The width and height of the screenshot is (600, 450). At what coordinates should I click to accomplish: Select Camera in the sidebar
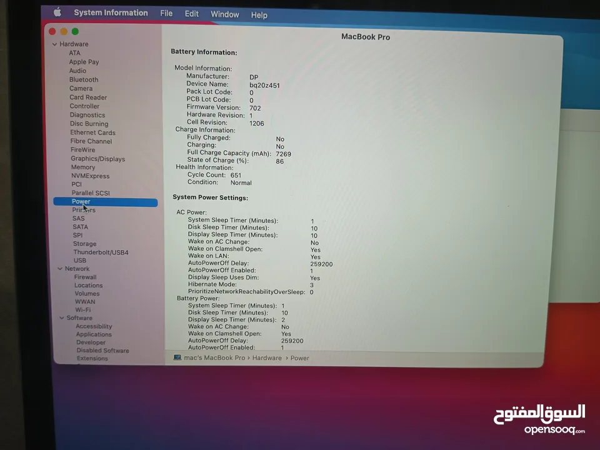tap(81, 88)
